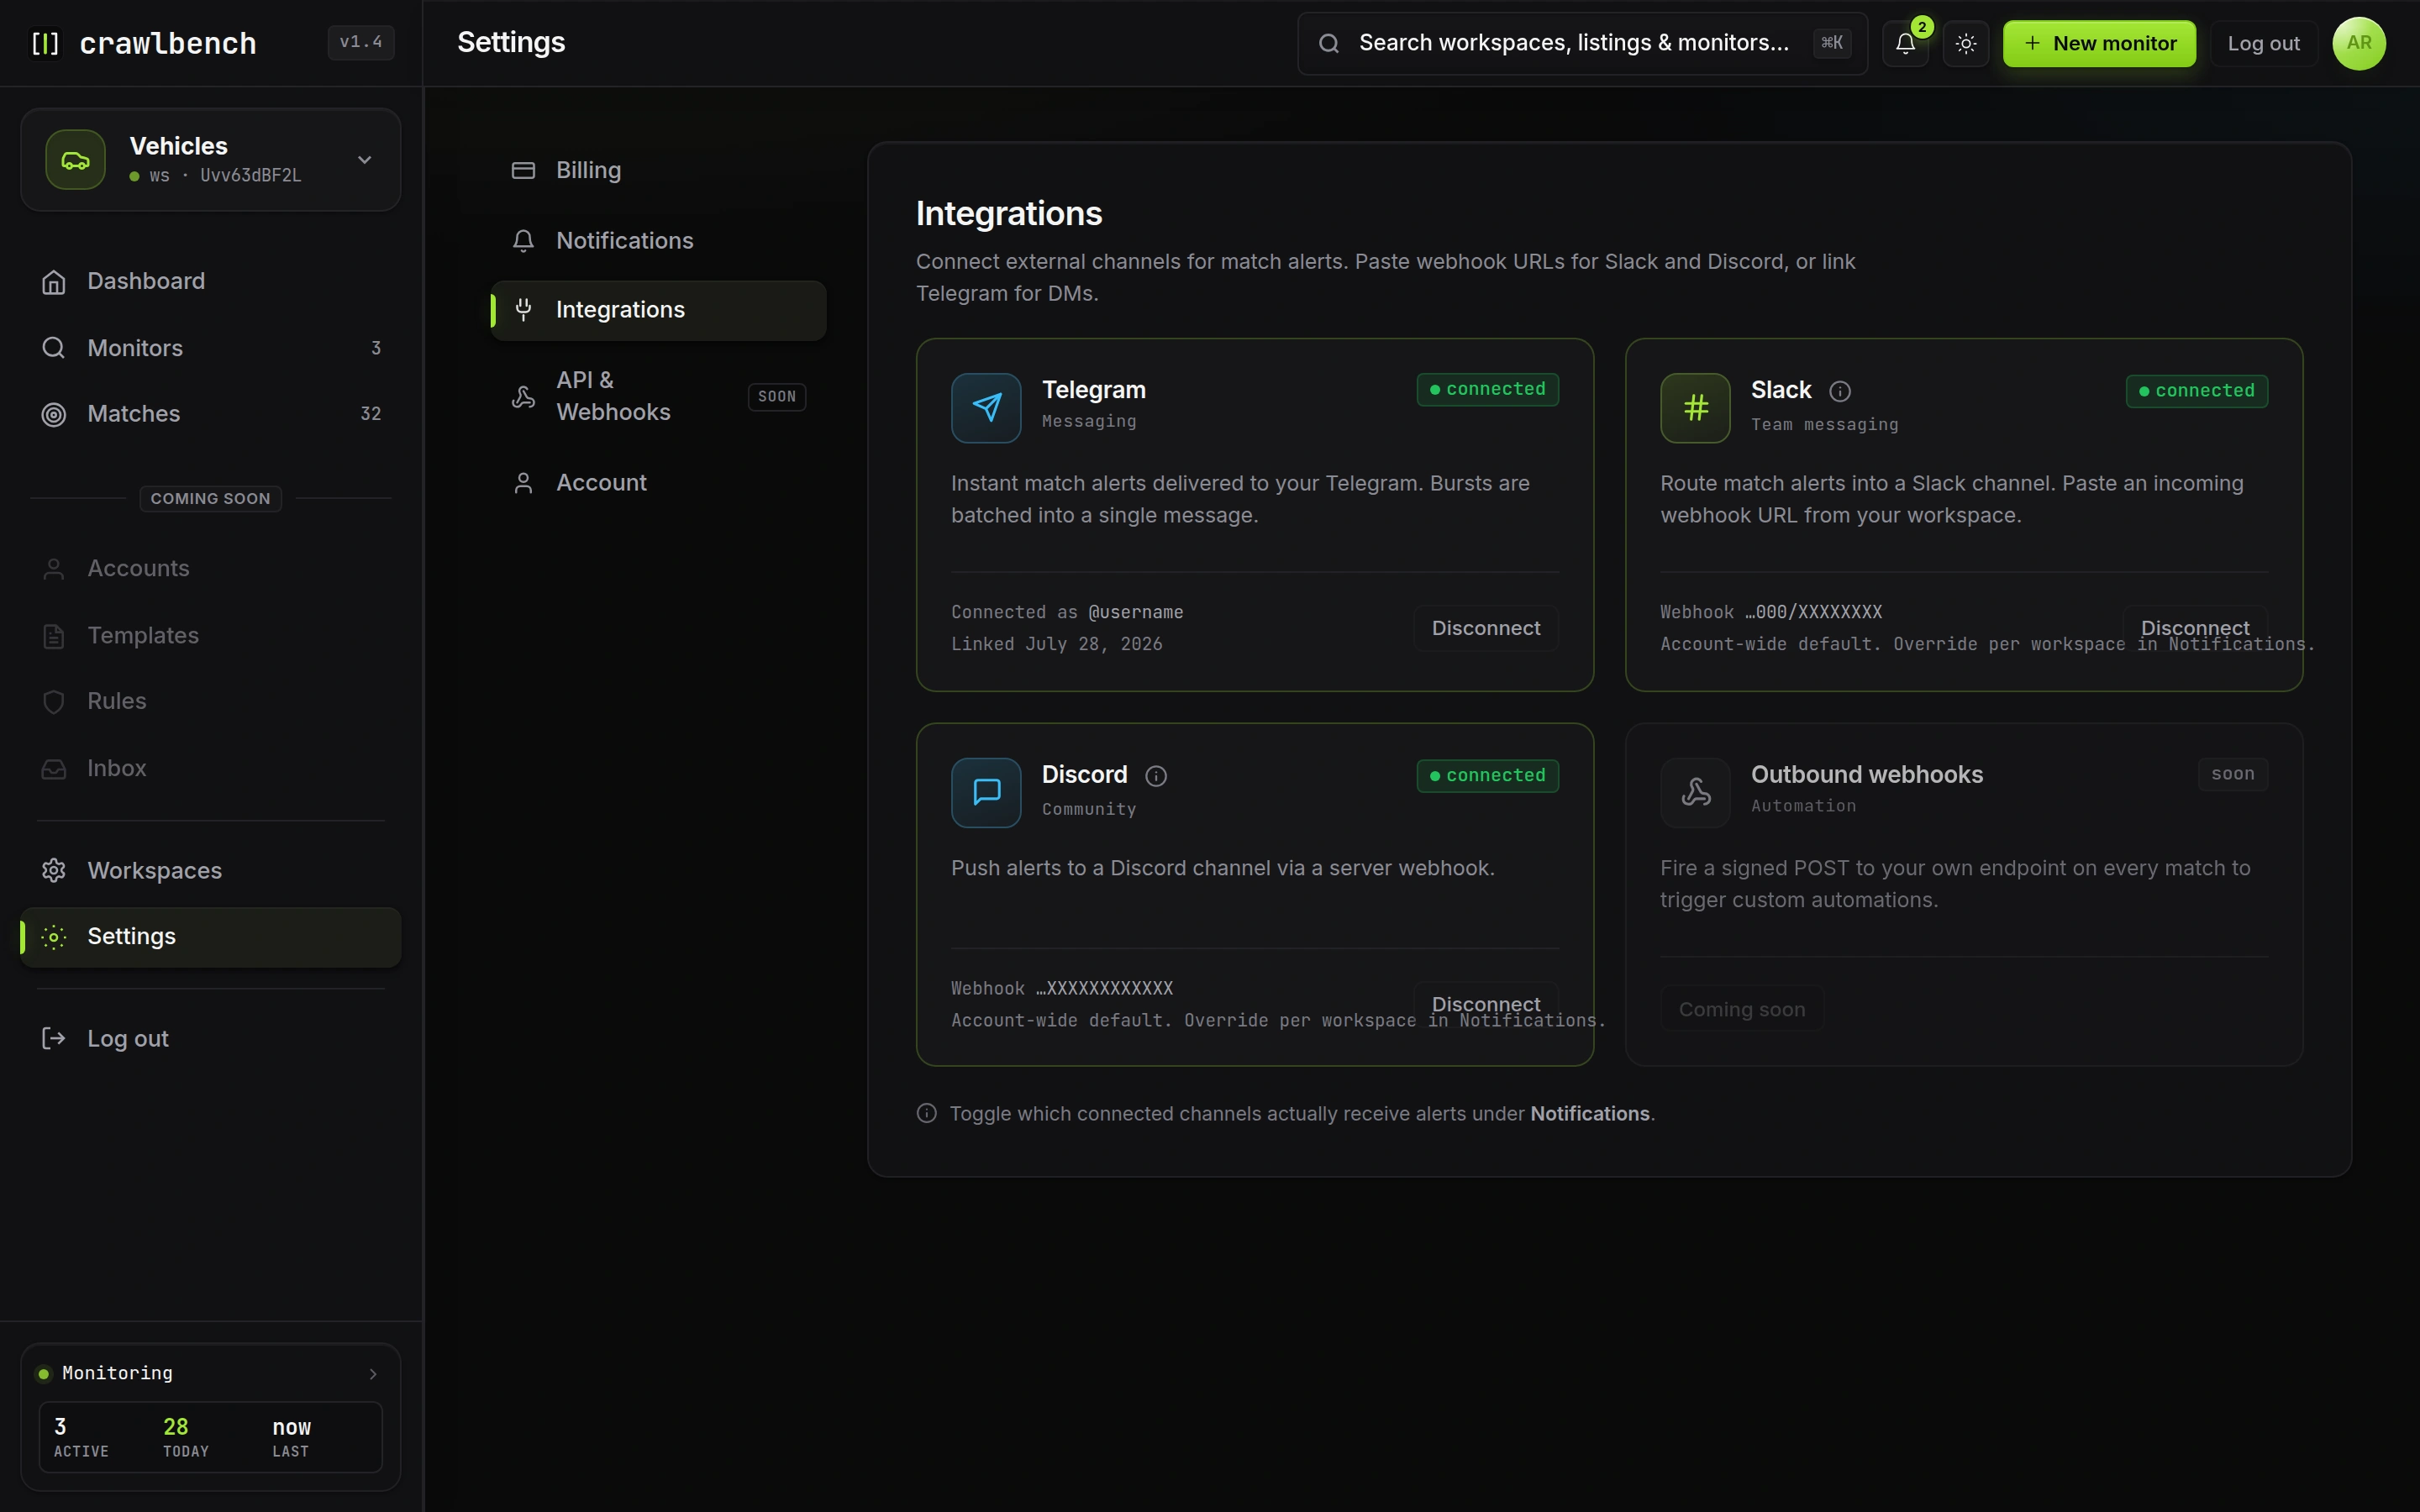
Task: Open the notifications bell in top bar
Action: pos(1905,43)
